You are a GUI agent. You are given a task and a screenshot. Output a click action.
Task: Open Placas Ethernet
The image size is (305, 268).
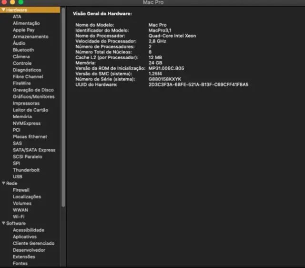[x=30, y=137]
